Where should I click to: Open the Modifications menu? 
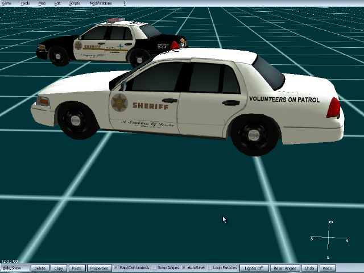point(101,3)
